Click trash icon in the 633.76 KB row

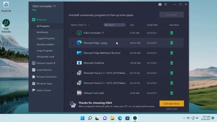click(172, 83)
